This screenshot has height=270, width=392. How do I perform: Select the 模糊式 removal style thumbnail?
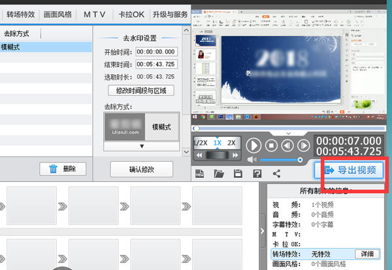pyautogui.click(x=142, y=127)
